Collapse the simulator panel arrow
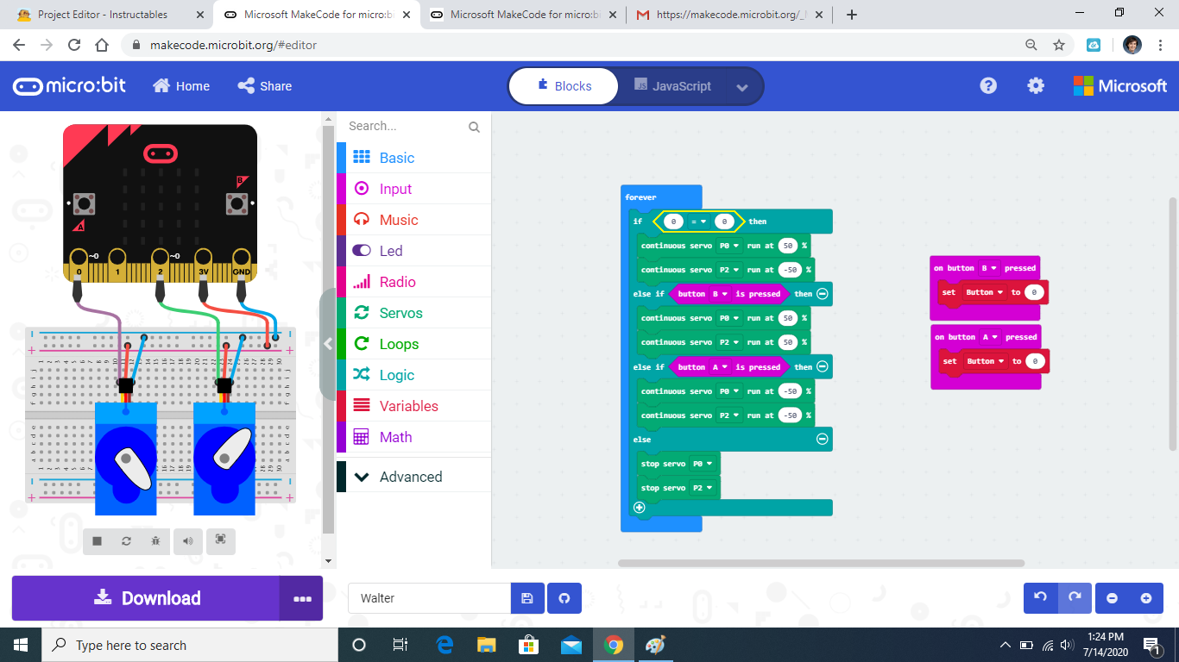 coord(328,344)
